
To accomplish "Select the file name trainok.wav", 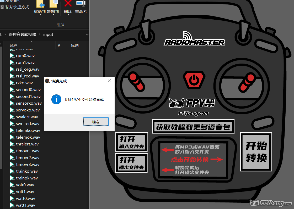I will click(27, 178).
